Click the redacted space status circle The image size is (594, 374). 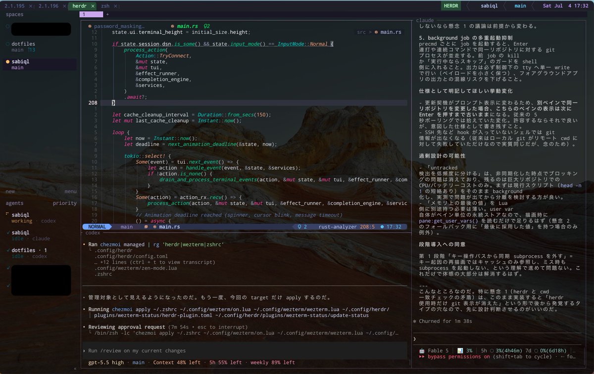pos(7,26)
